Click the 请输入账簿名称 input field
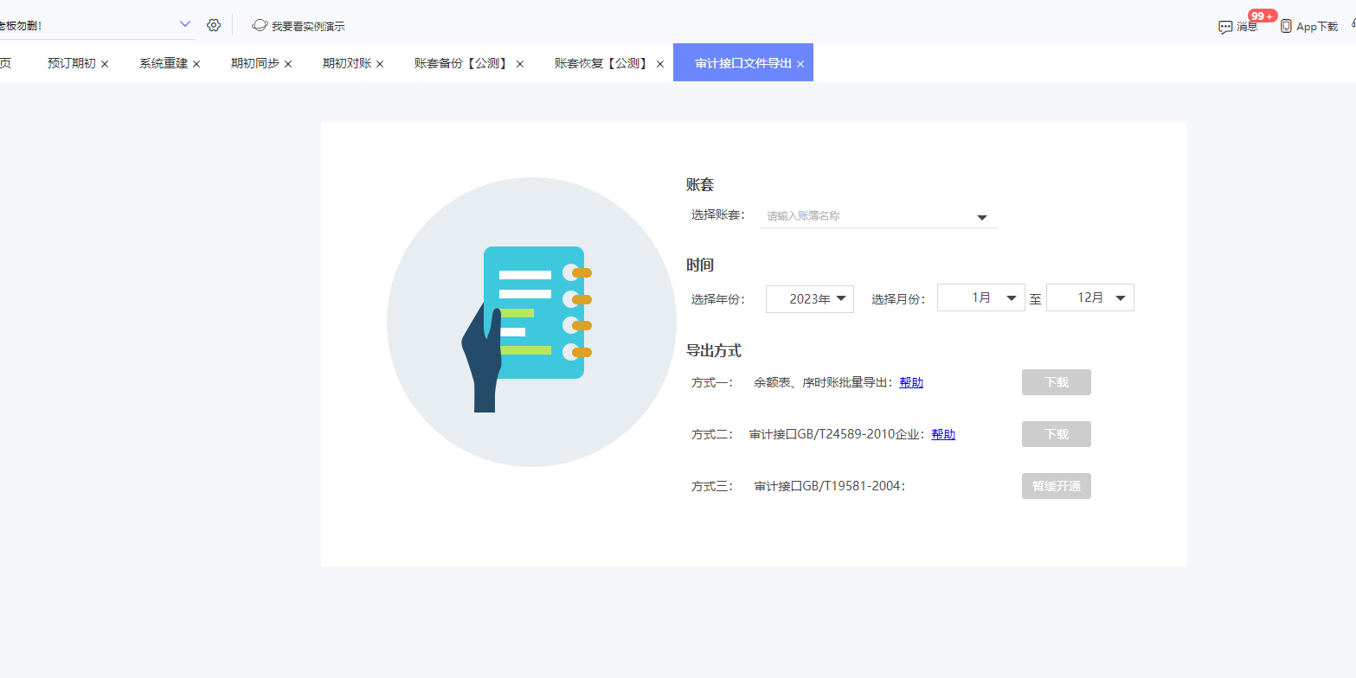The image size is (1356, 678). 857,215
